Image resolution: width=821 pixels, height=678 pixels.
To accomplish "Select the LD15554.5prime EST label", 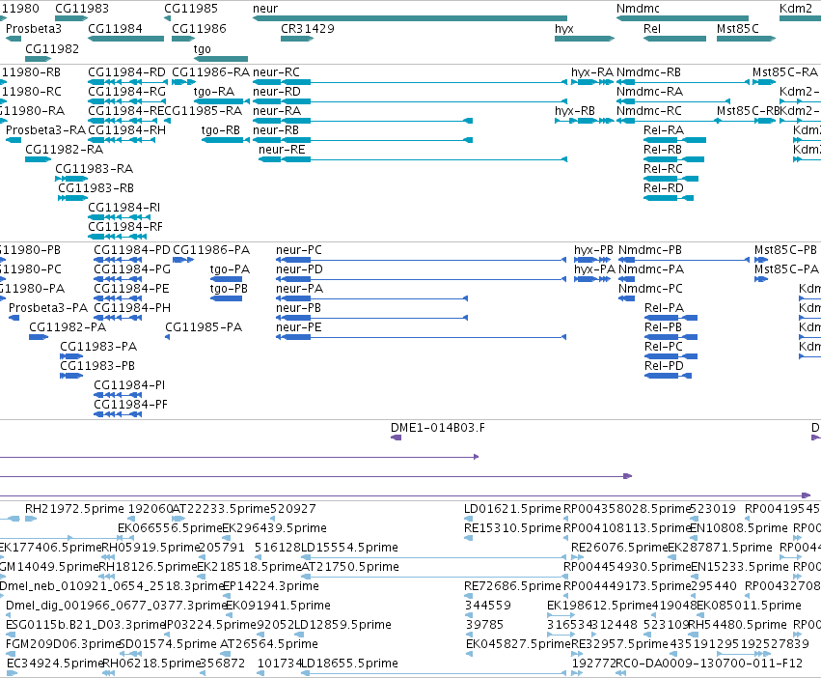I will (x=350, y=547).
